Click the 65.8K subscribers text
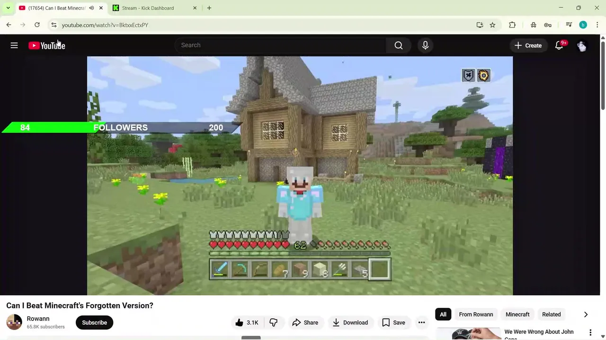 pos(46,327)
